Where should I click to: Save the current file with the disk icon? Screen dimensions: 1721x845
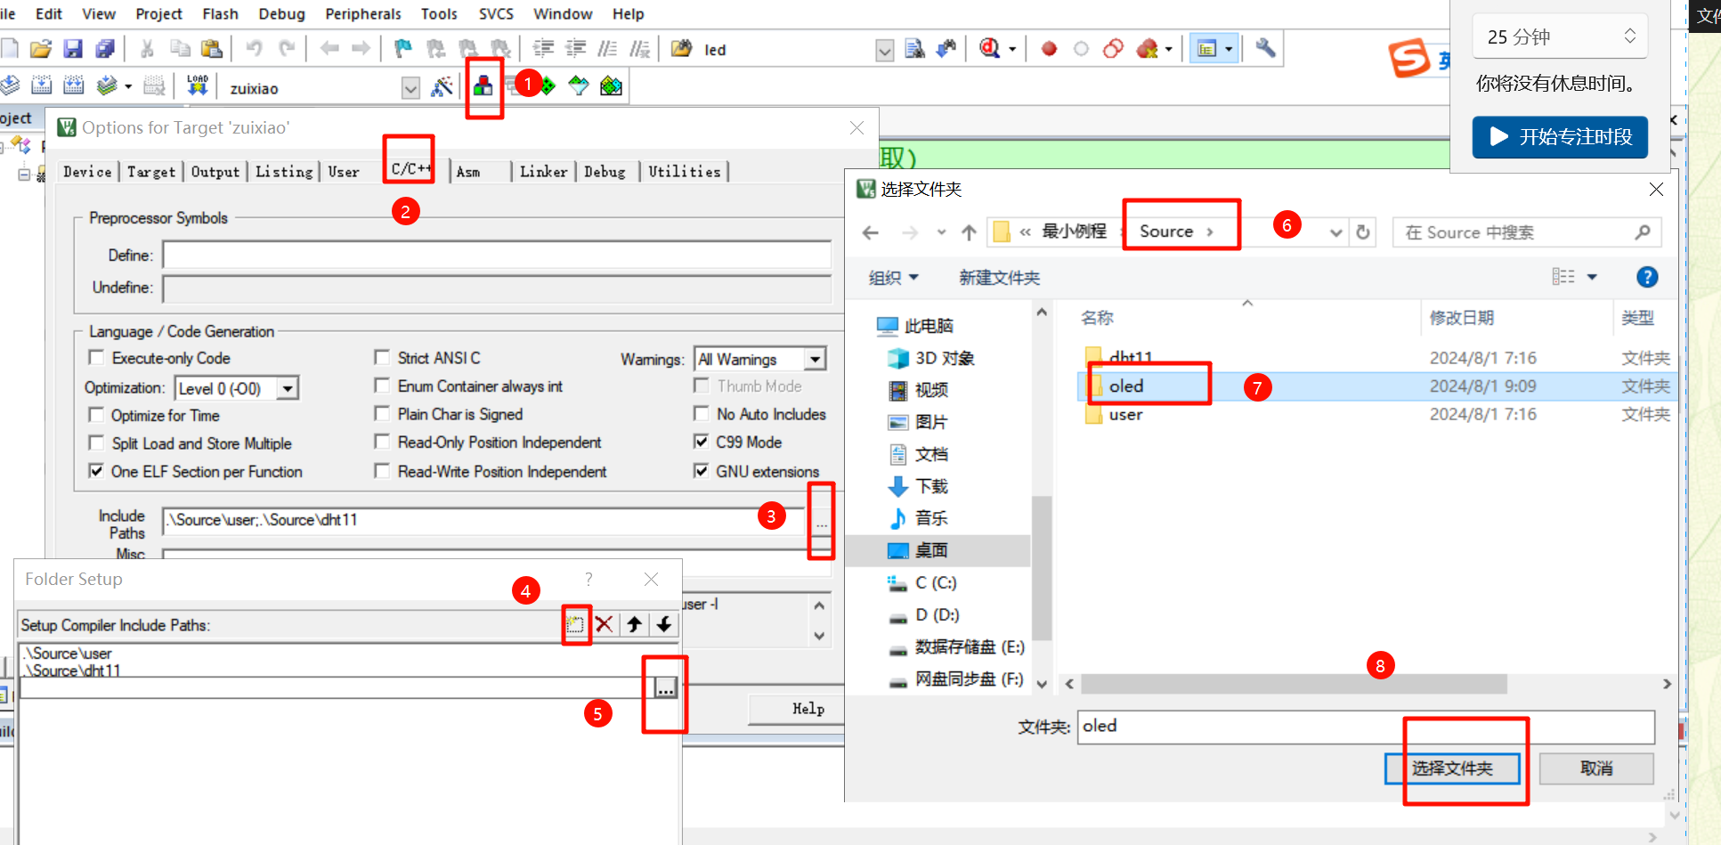73,49
